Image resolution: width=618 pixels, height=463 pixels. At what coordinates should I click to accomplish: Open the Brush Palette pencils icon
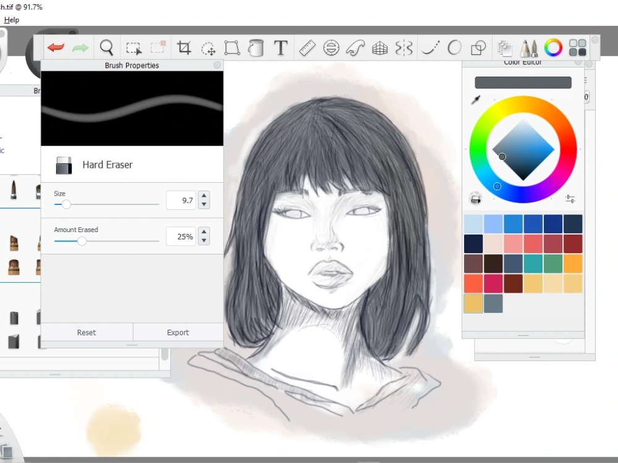tap(529, 48)
